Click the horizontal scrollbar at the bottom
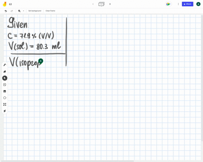203x162 pixels. click(67, 161)
